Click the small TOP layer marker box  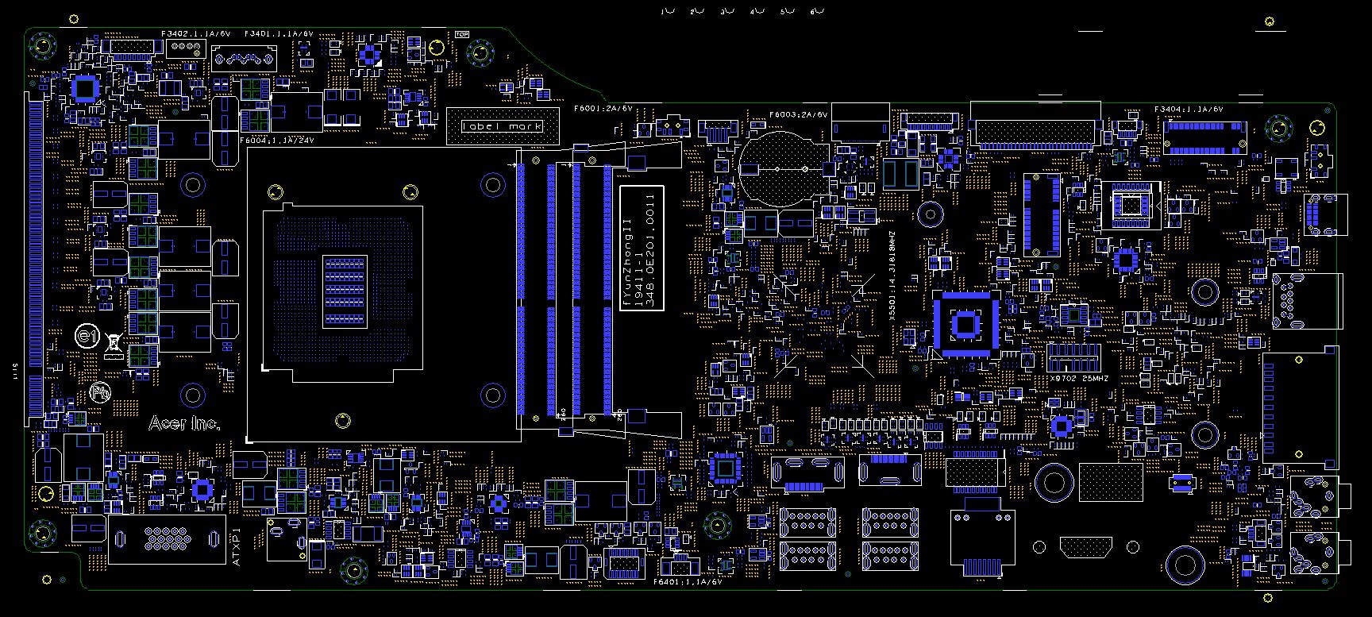pos(461,34)
